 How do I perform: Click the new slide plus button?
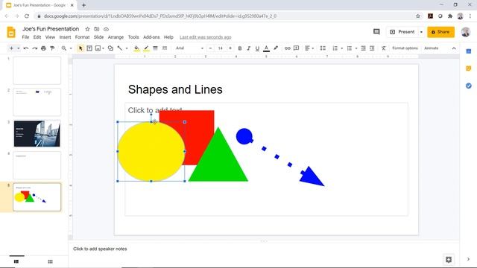tap(11, 48)
